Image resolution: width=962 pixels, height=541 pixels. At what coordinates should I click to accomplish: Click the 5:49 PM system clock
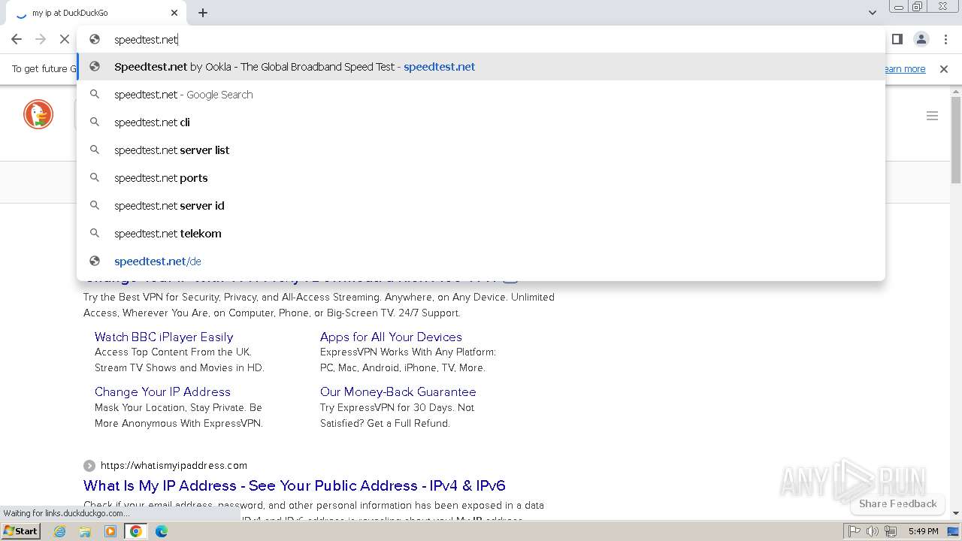tap(923, 531)
